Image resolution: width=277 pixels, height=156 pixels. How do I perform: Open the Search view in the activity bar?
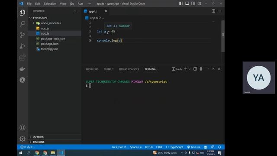pos(22,24)
